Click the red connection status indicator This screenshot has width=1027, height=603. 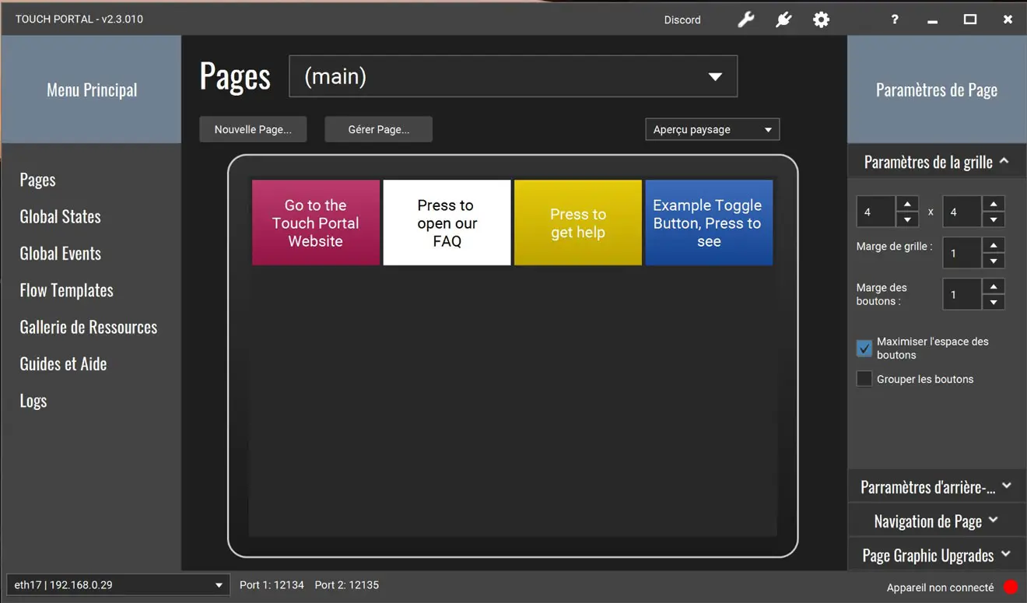coord(1011,587)
